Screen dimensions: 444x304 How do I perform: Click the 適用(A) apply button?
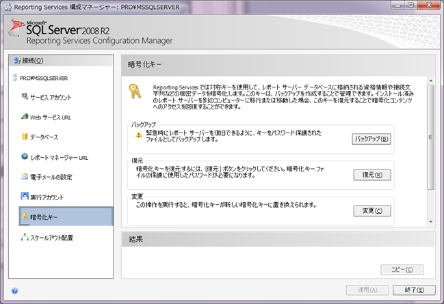pos(367,290)
